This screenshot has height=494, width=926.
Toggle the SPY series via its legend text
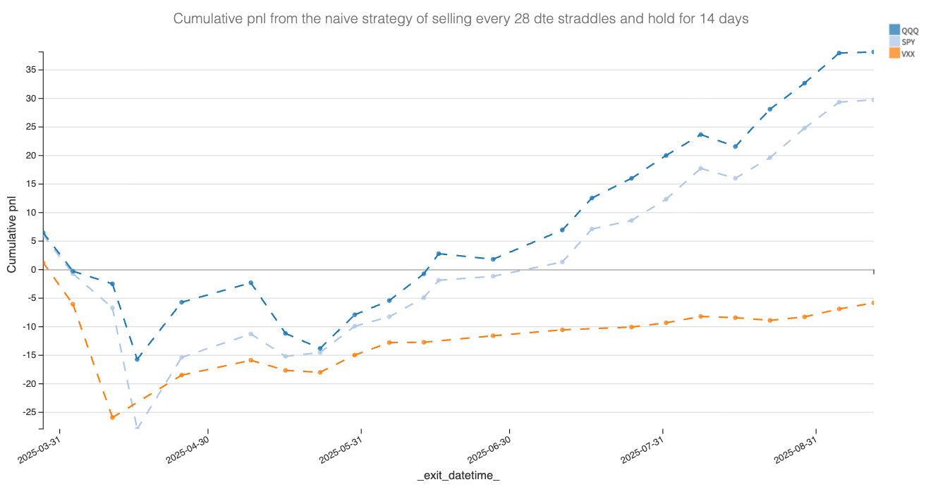point(908,42)
